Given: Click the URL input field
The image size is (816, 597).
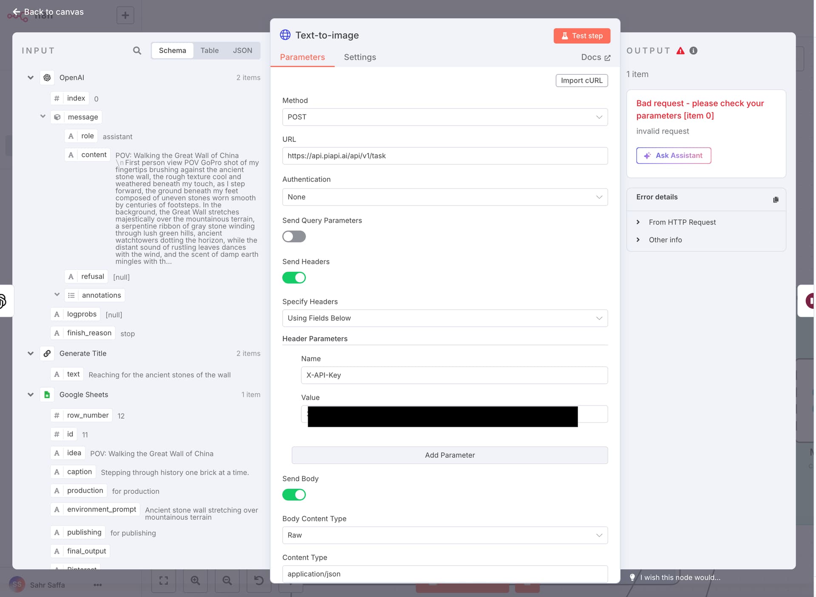Looking at the screenshot, I should click(445, 156).
